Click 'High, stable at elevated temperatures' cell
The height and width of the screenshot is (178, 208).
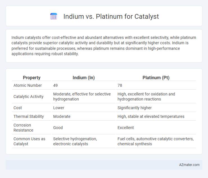[151, 116]
